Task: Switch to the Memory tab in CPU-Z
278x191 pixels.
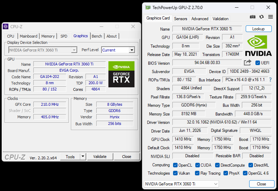Action: pos(48,36)
